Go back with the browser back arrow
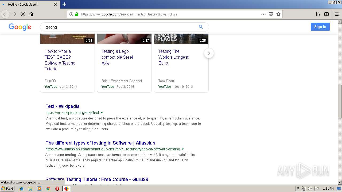 (x=5, y=14)
